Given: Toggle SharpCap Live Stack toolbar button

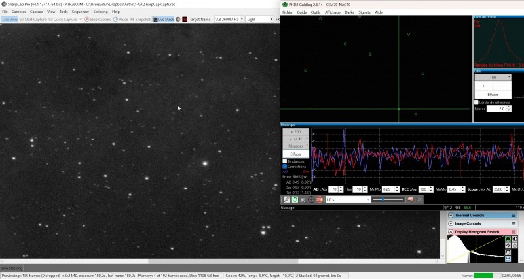Looking at the screenshot, I should click(163, 20).
